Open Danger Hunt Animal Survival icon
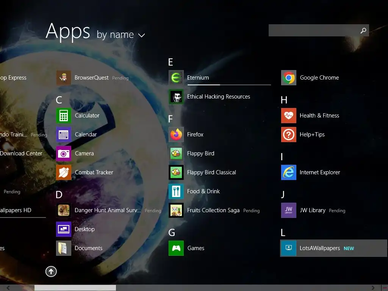 coord(64,210)
